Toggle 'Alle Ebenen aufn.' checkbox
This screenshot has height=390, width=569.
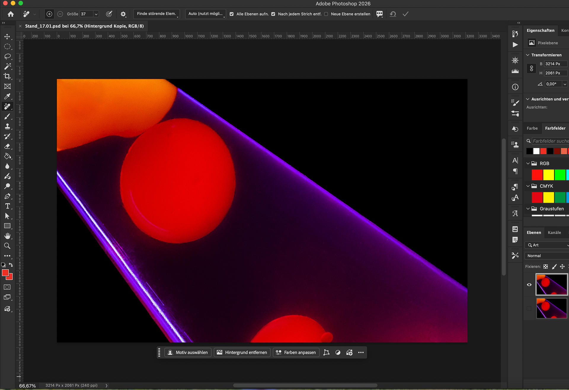(x=231, y=14)
